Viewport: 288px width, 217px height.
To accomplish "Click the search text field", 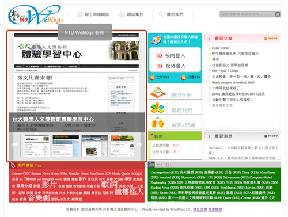I will pos(247,14).
